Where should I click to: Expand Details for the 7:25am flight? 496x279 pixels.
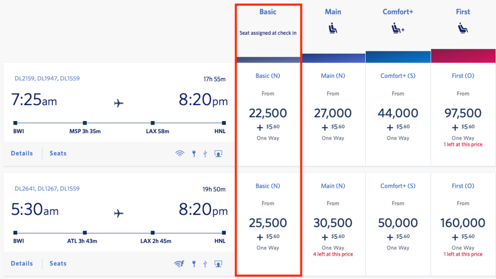click(x=22, y=154)
